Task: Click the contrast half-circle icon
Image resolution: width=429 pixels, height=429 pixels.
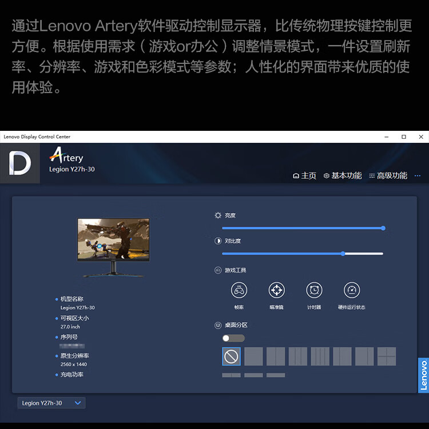Action: [218, 241]
